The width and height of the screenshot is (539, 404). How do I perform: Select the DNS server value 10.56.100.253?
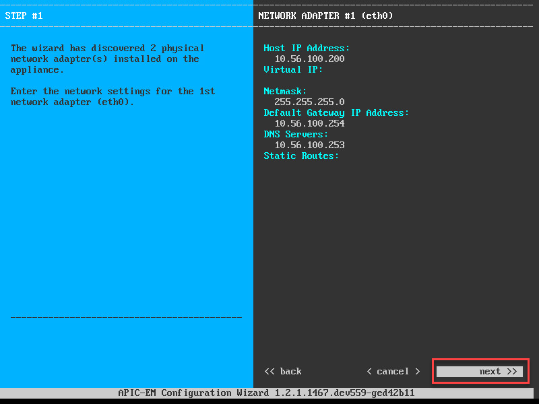tap(309, 145)
